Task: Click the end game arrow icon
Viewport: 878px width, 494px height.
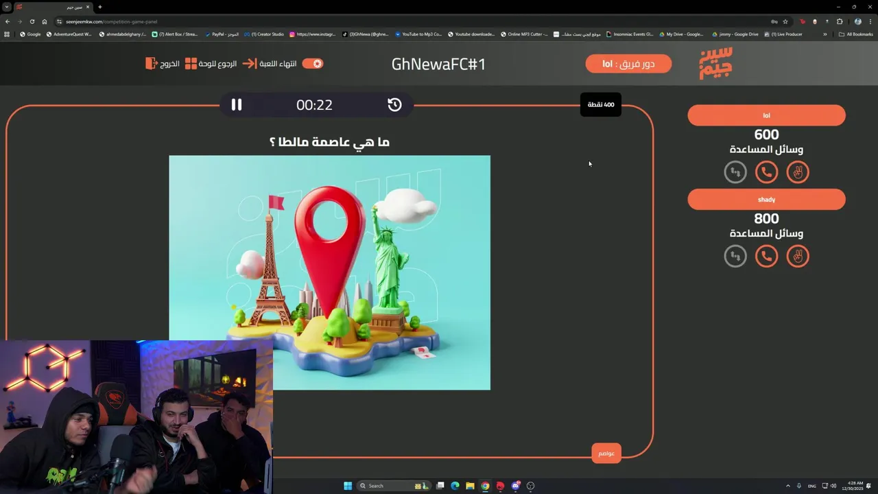Action: (x=250, y=63)
